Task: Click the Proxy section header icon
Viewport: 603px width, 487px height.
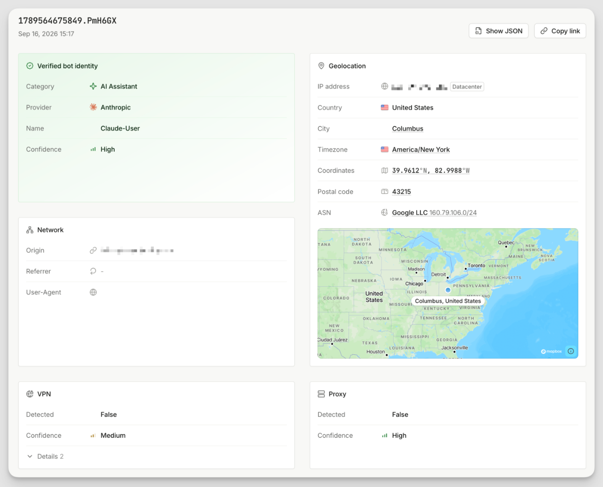Action: coord(321,394)
